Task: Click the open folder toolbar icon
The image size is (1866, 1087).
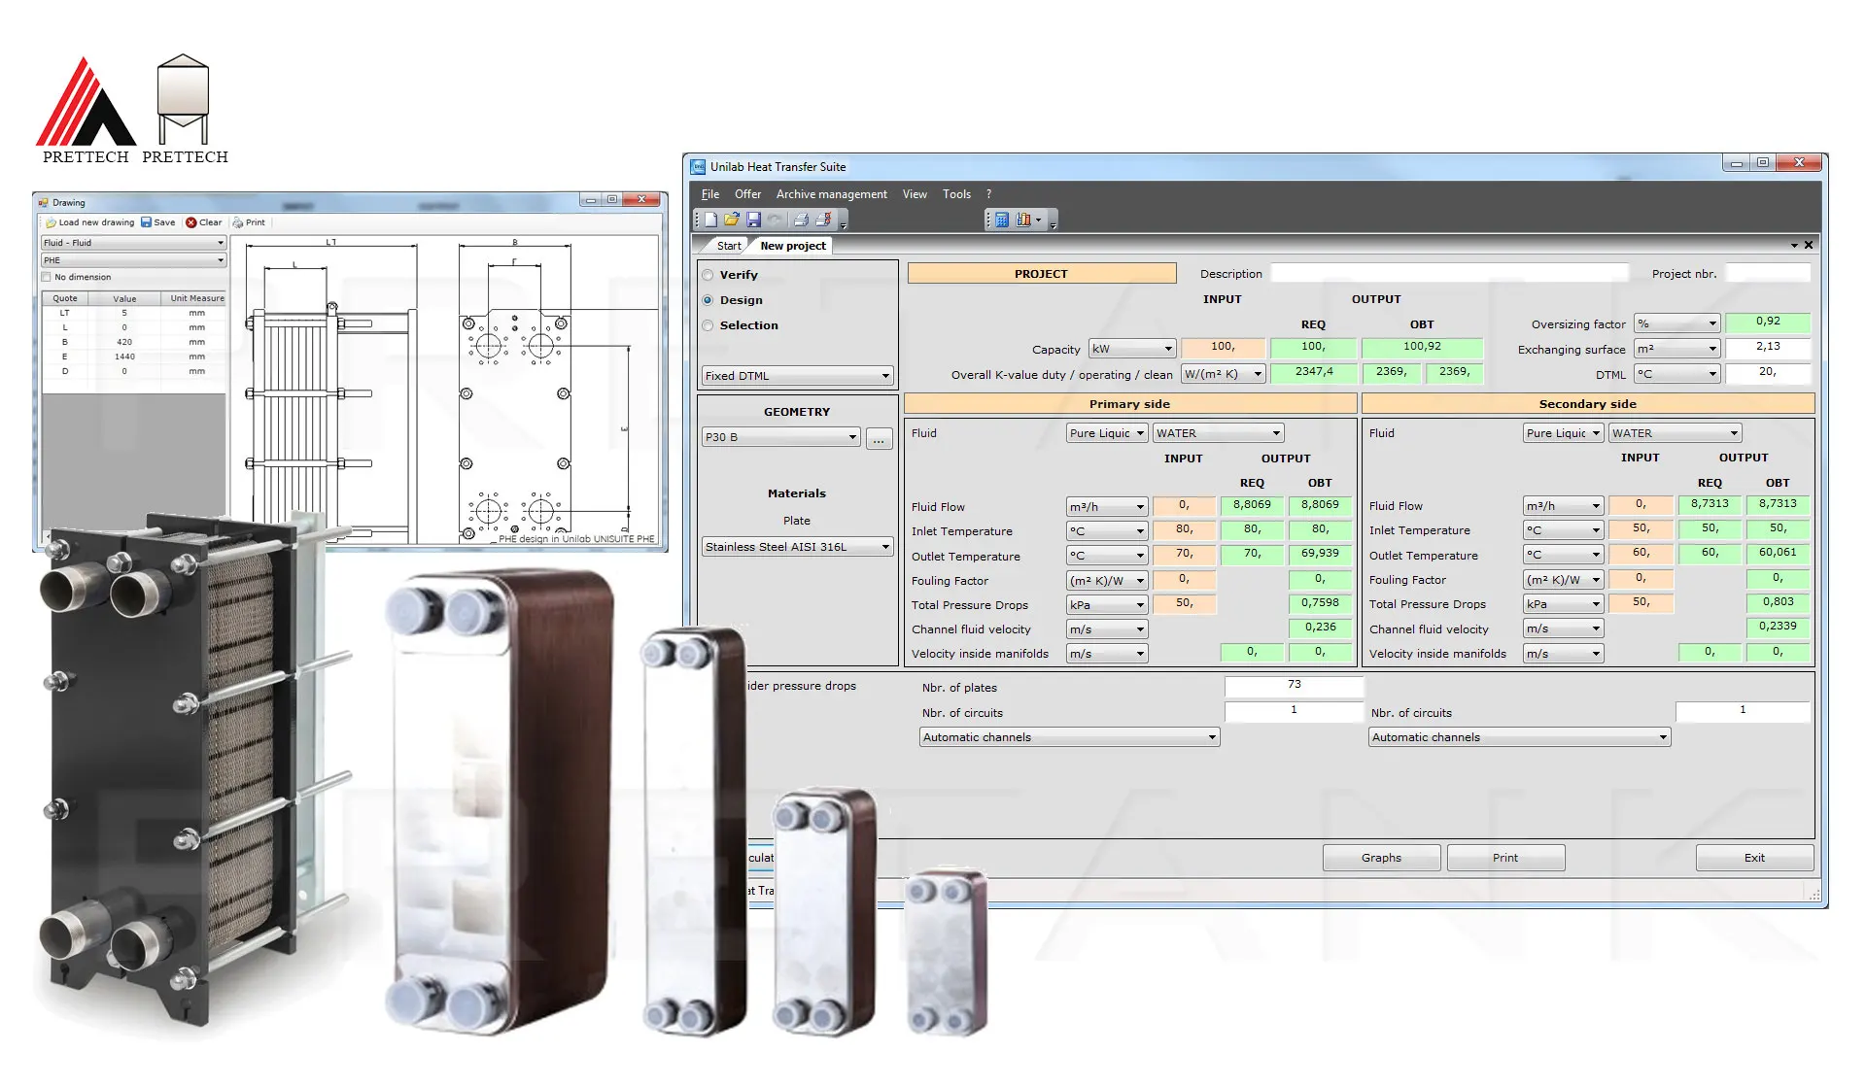Action: [x=732, y=221]
